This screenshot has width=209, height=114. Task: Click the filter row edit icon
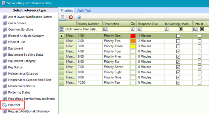pos(61,29)
